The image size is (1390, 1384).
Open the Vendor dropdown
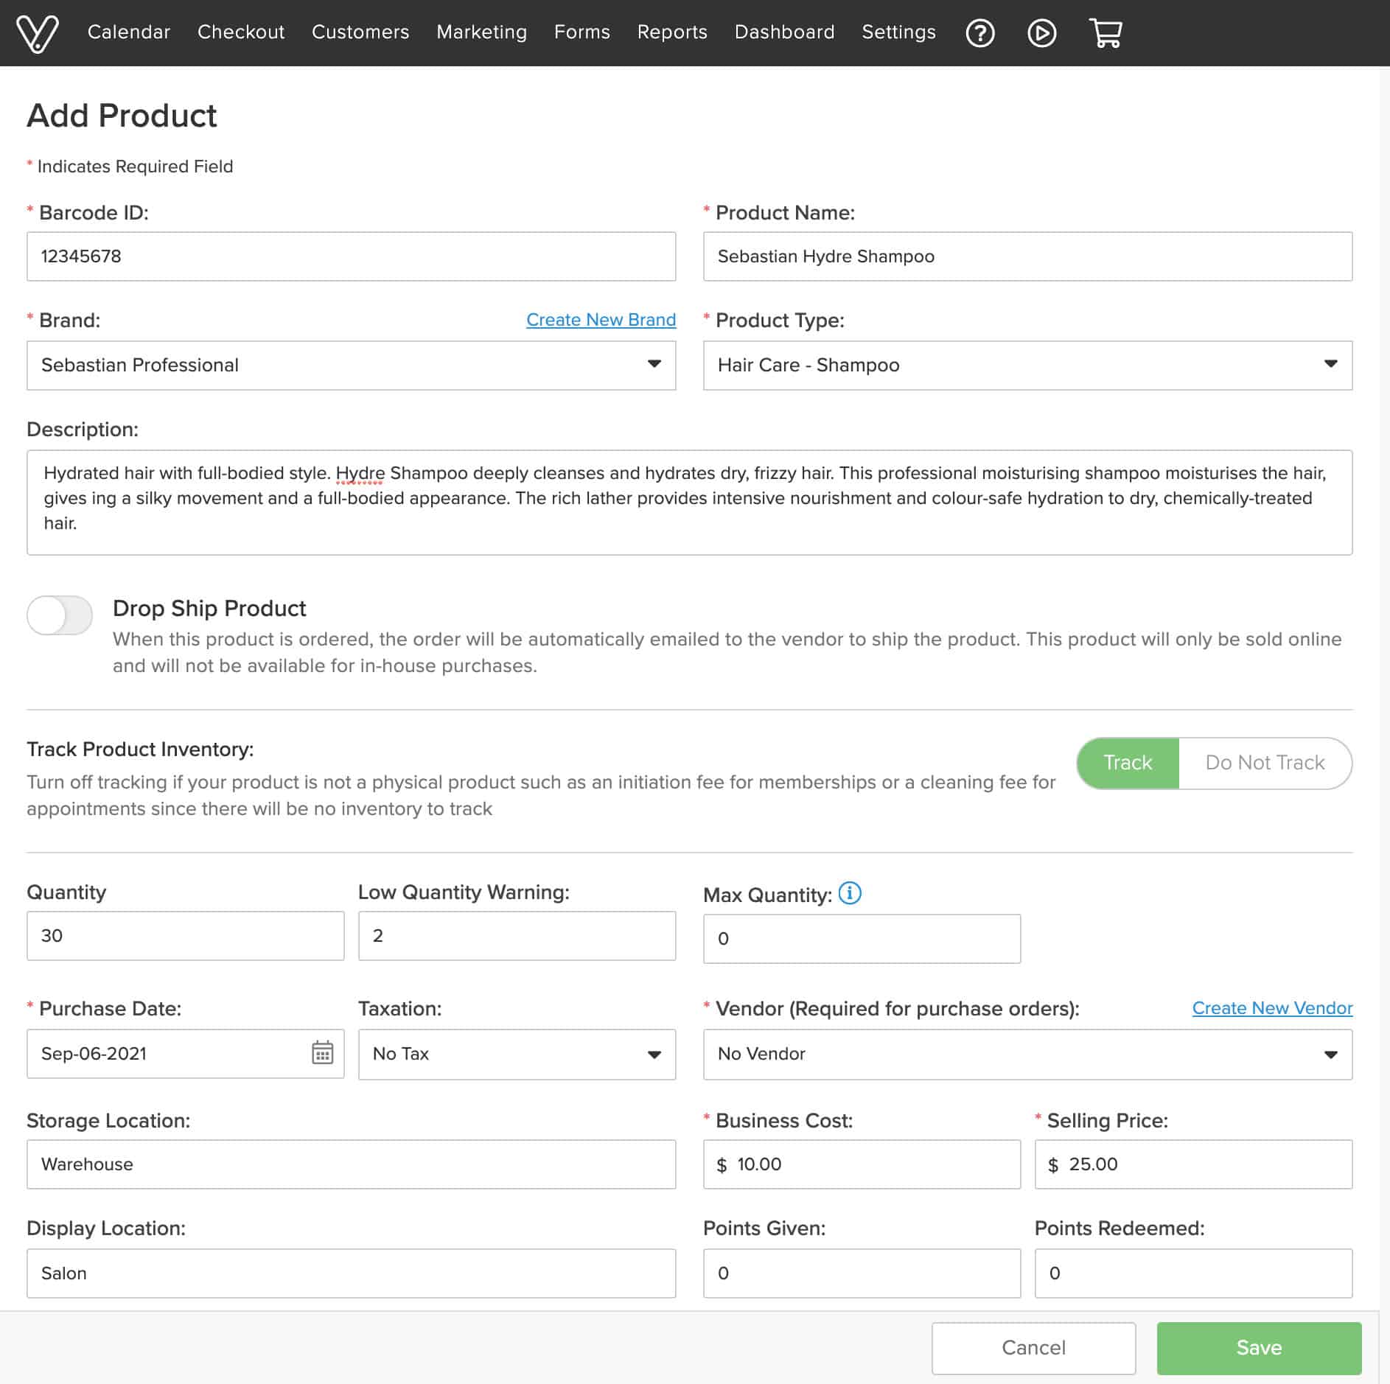pyautogui.click(x=1027, y=1055)
